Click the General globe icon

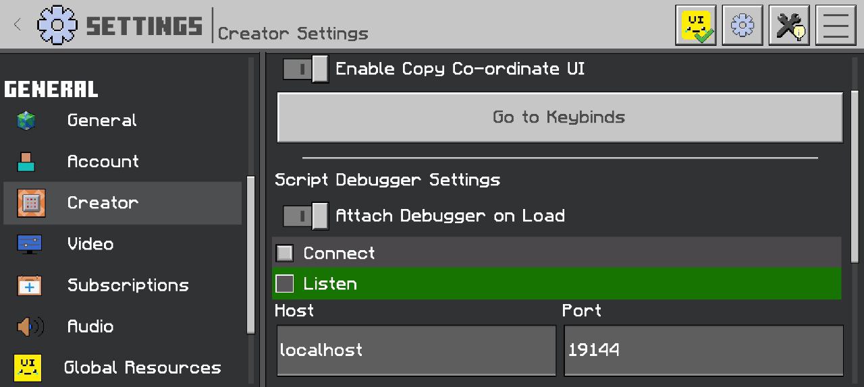tap(26, 121)
